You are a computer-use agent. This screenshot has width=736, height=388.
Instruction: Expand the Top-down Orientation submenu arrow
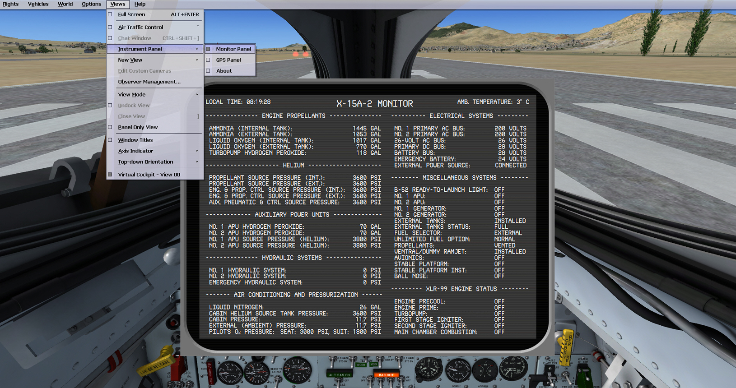[x=197, y=162]
